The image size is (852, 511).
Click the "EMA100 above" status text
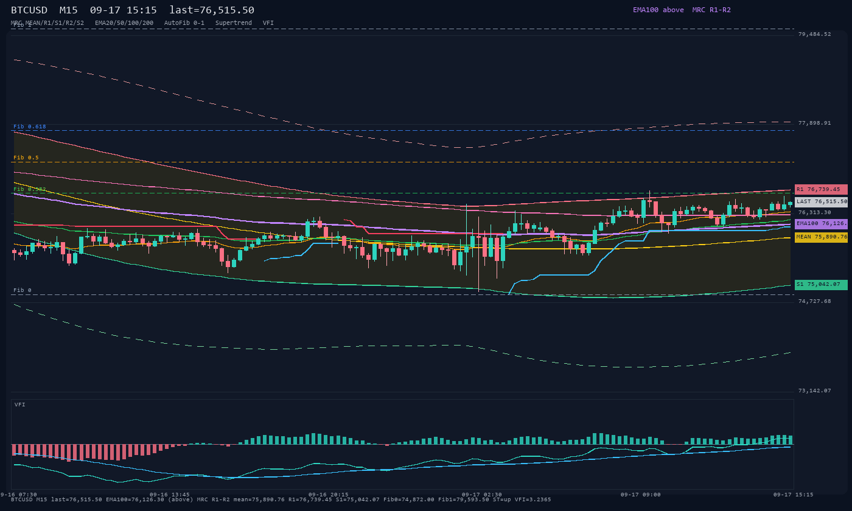(658, 10)
